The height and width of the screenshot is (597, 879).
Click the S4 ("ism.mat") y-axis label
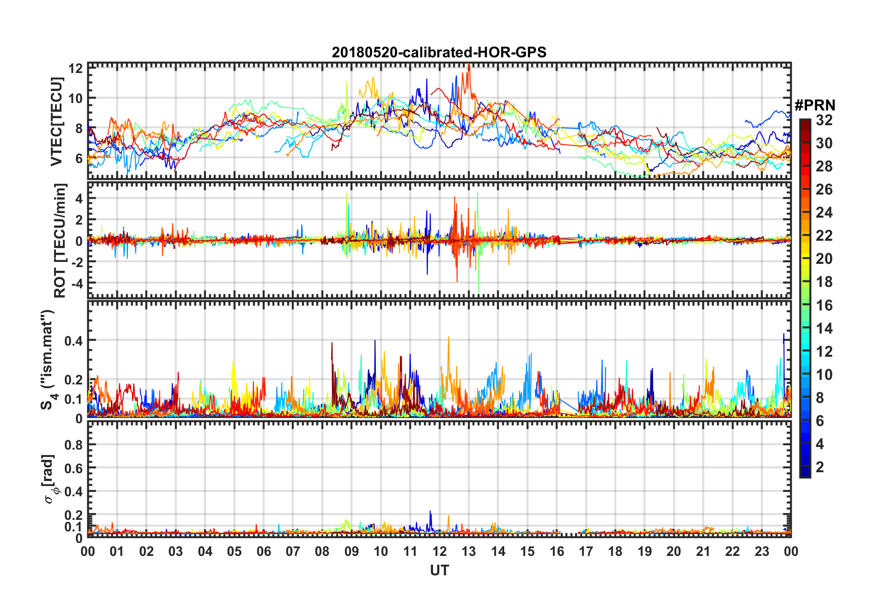click(x=48, y=359)
